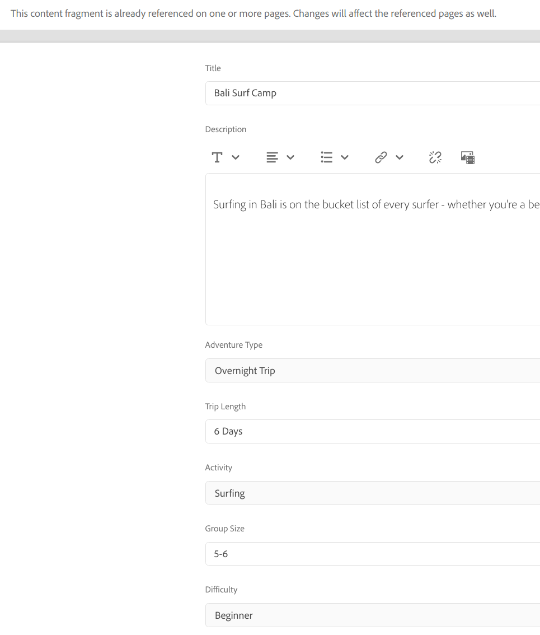Screen dimensions: 540x635
Task: Open the Activity dropdown showing Surfing
Action: (x=373, y=493)
